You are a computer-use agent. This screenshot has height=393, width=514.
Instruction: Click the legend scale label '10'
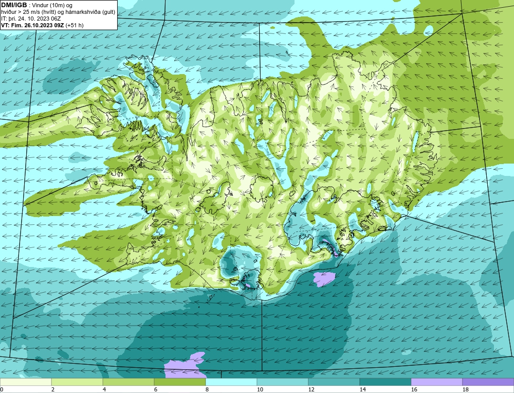pyautogui.click(x=260, y=389)
